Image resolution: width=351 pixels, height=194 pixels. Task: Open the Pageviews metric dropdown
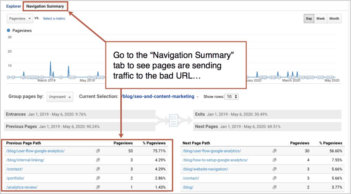[x=20, y=19]
